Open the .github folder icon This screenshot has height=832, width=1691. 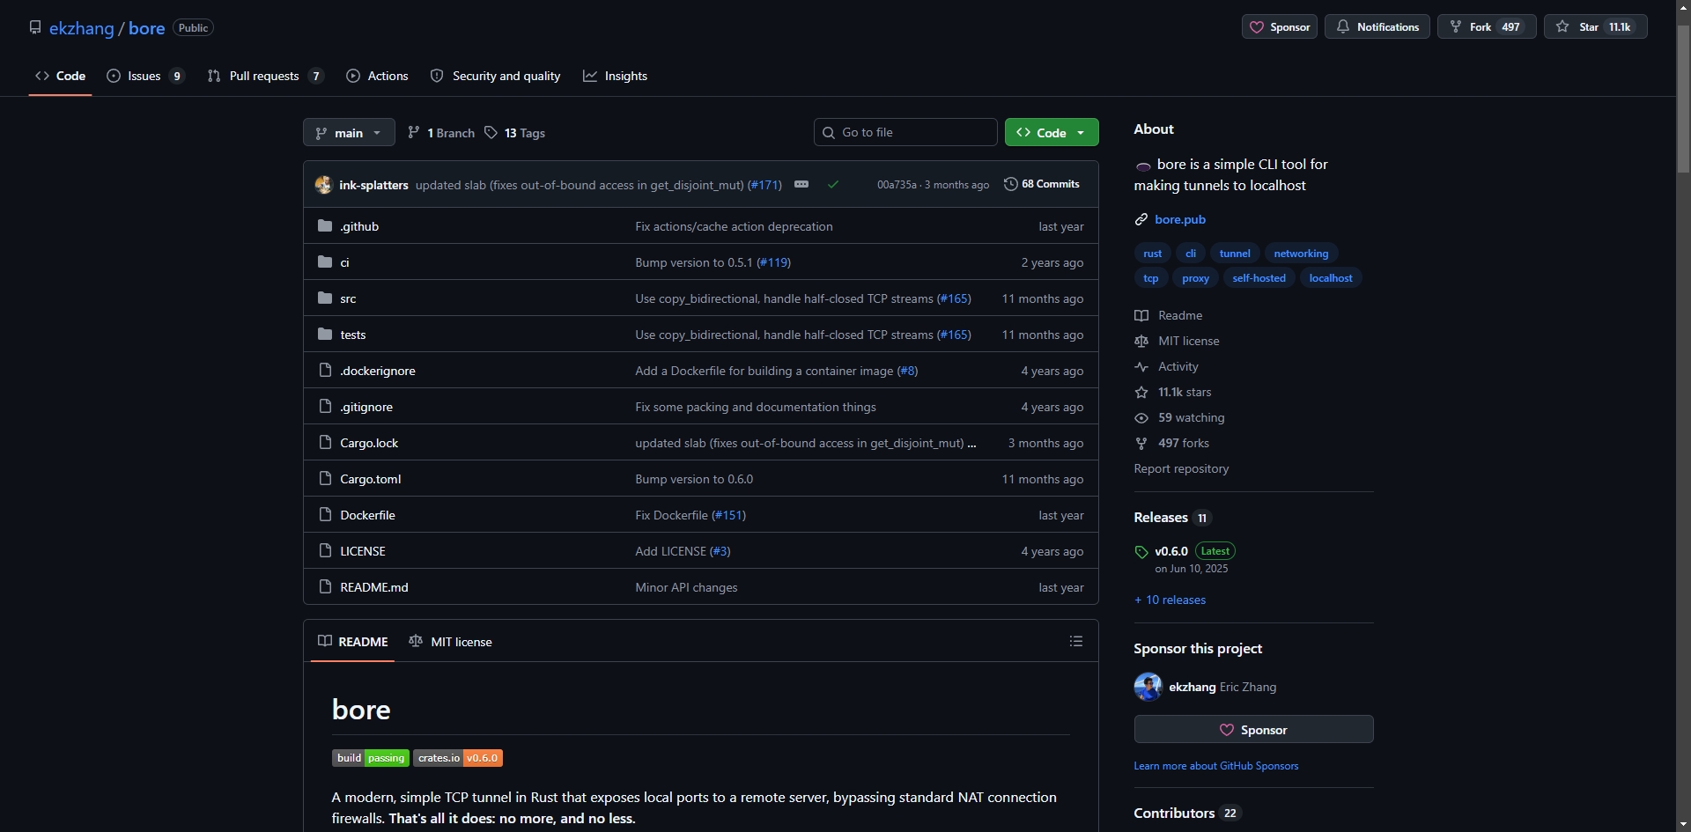tap(325, 225)
